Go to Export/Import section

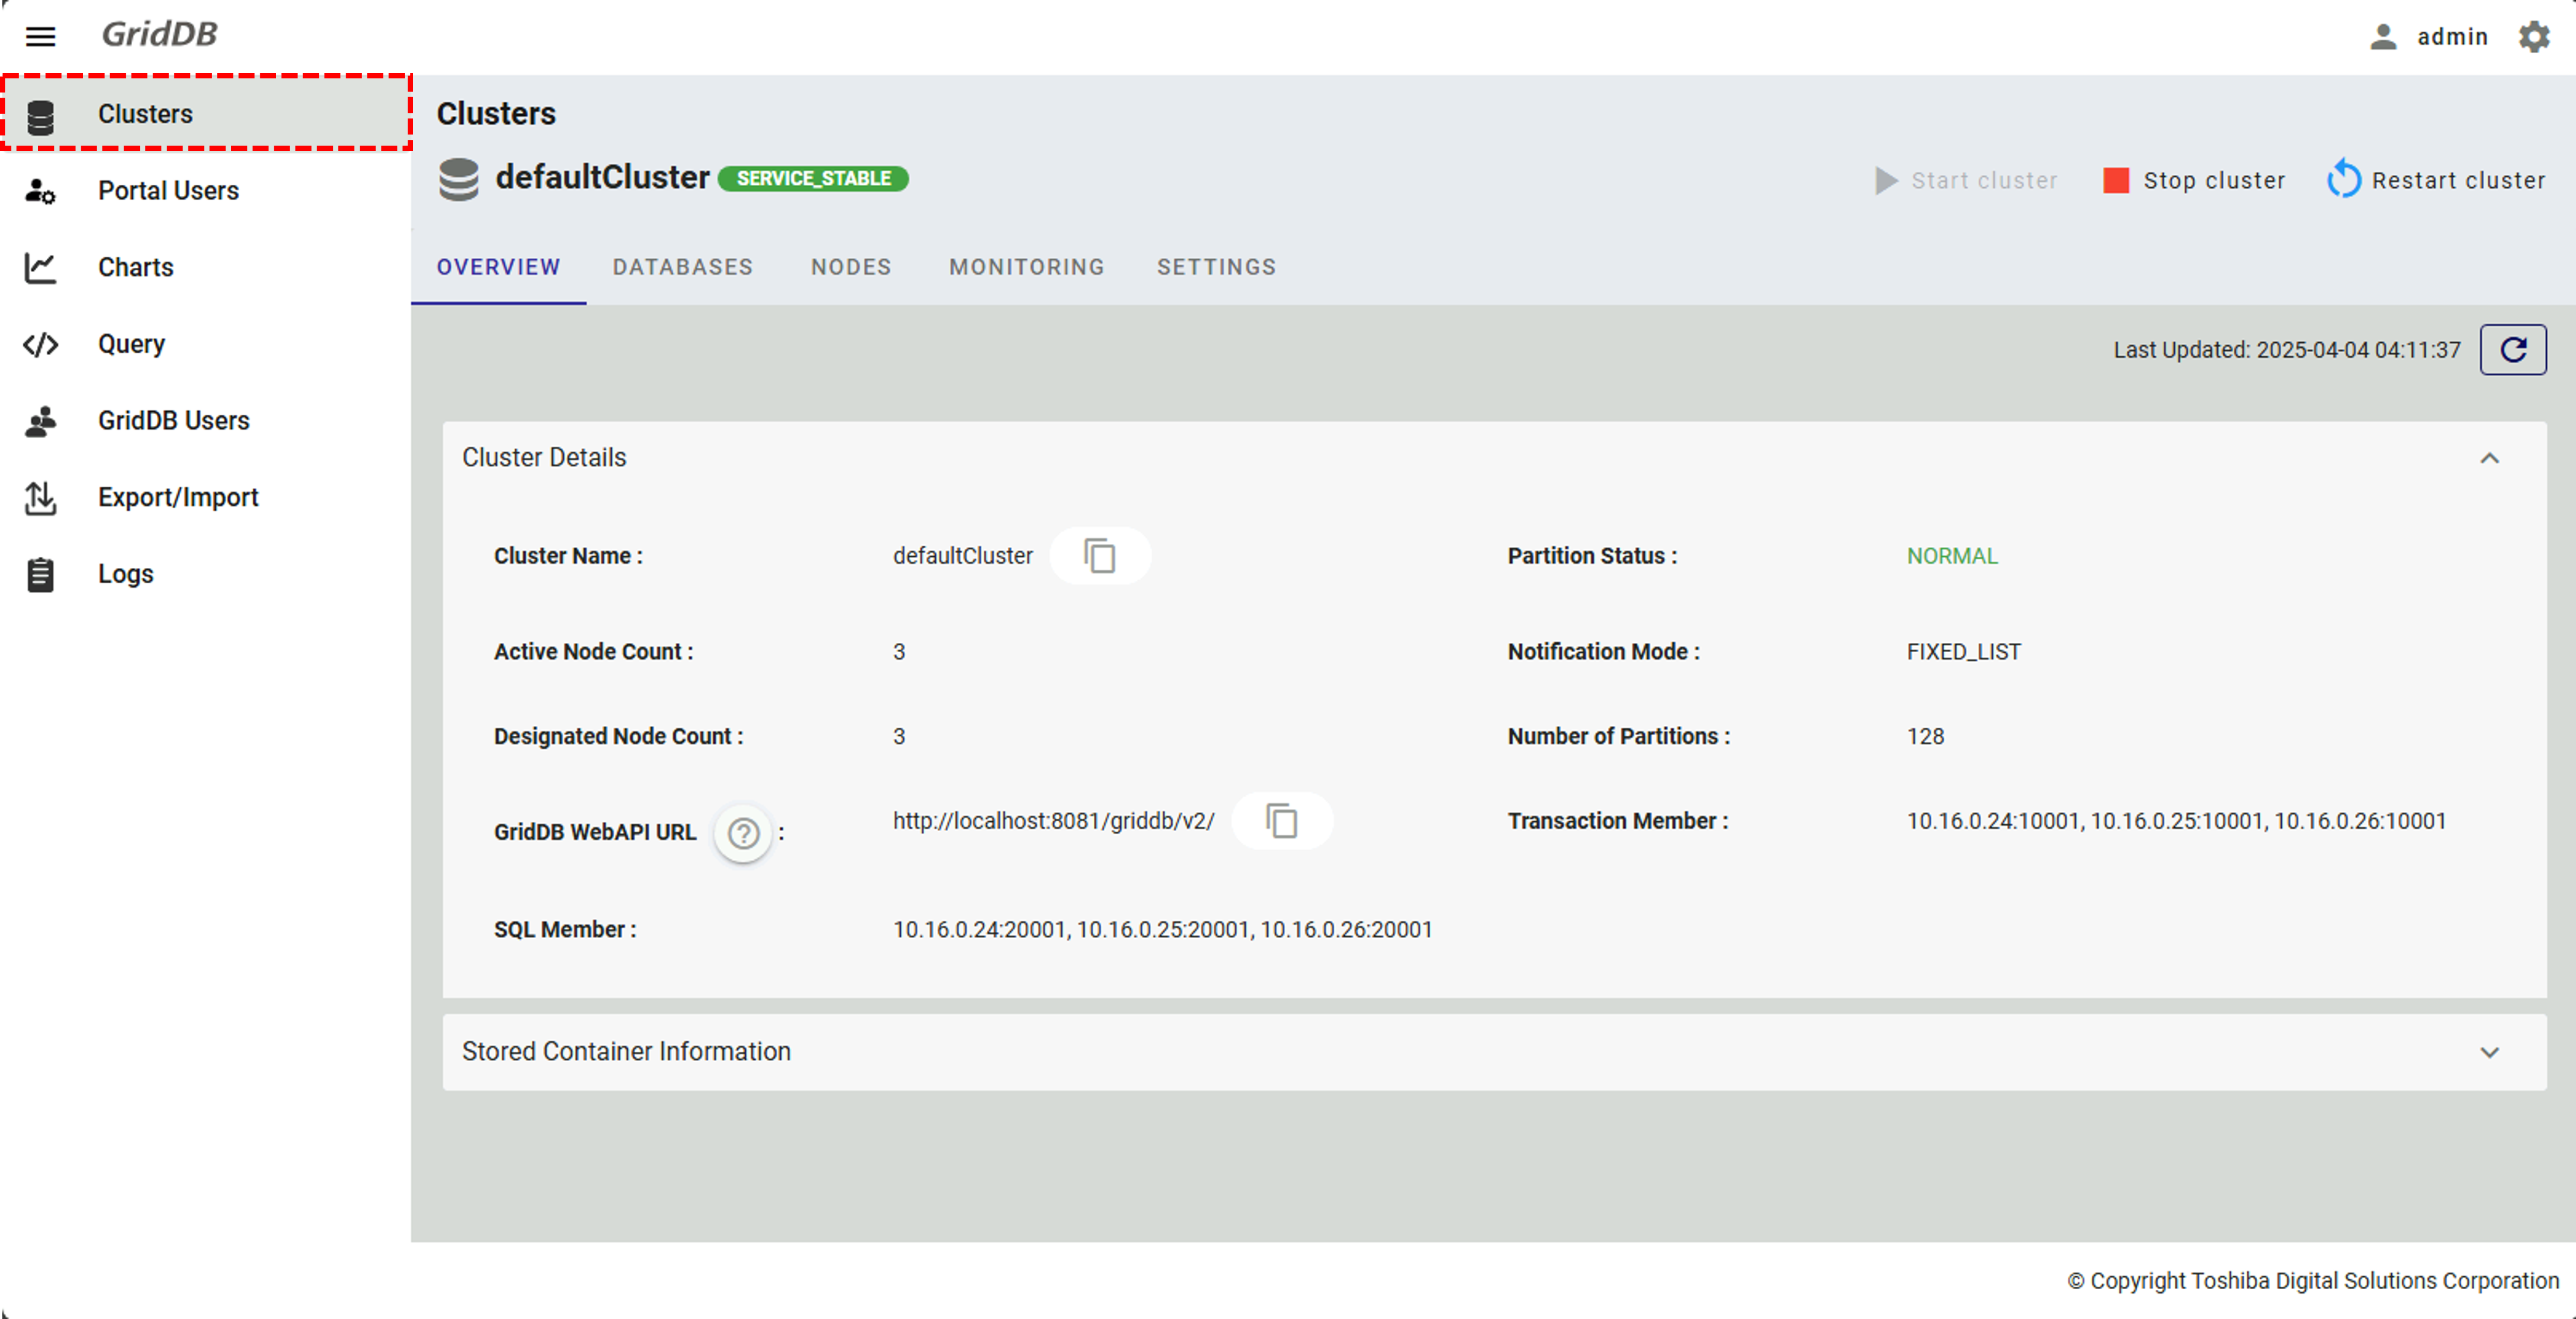pos(177,497)
